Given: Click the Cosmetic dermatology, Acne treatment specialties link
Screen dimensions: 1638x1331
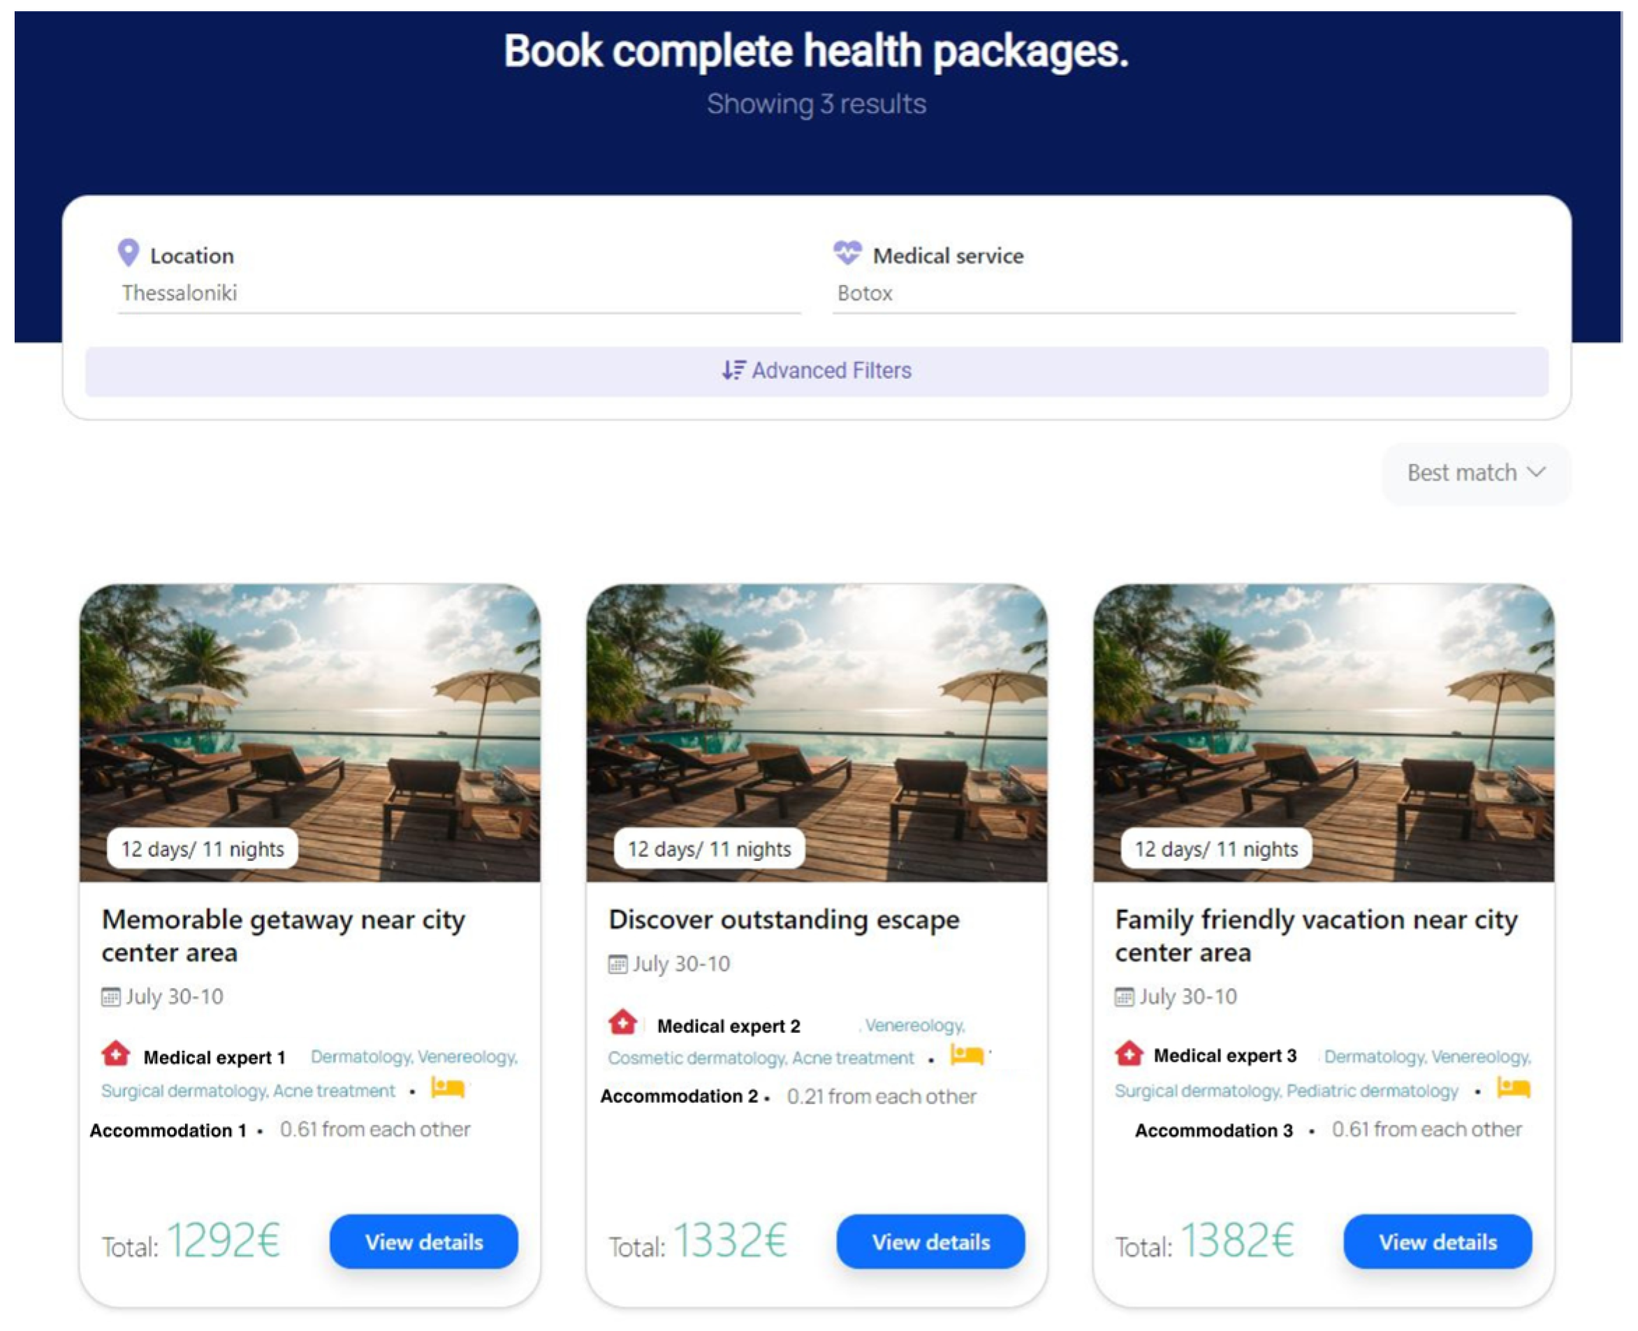Looking at the screenshot, I should tap(761, 1058).
